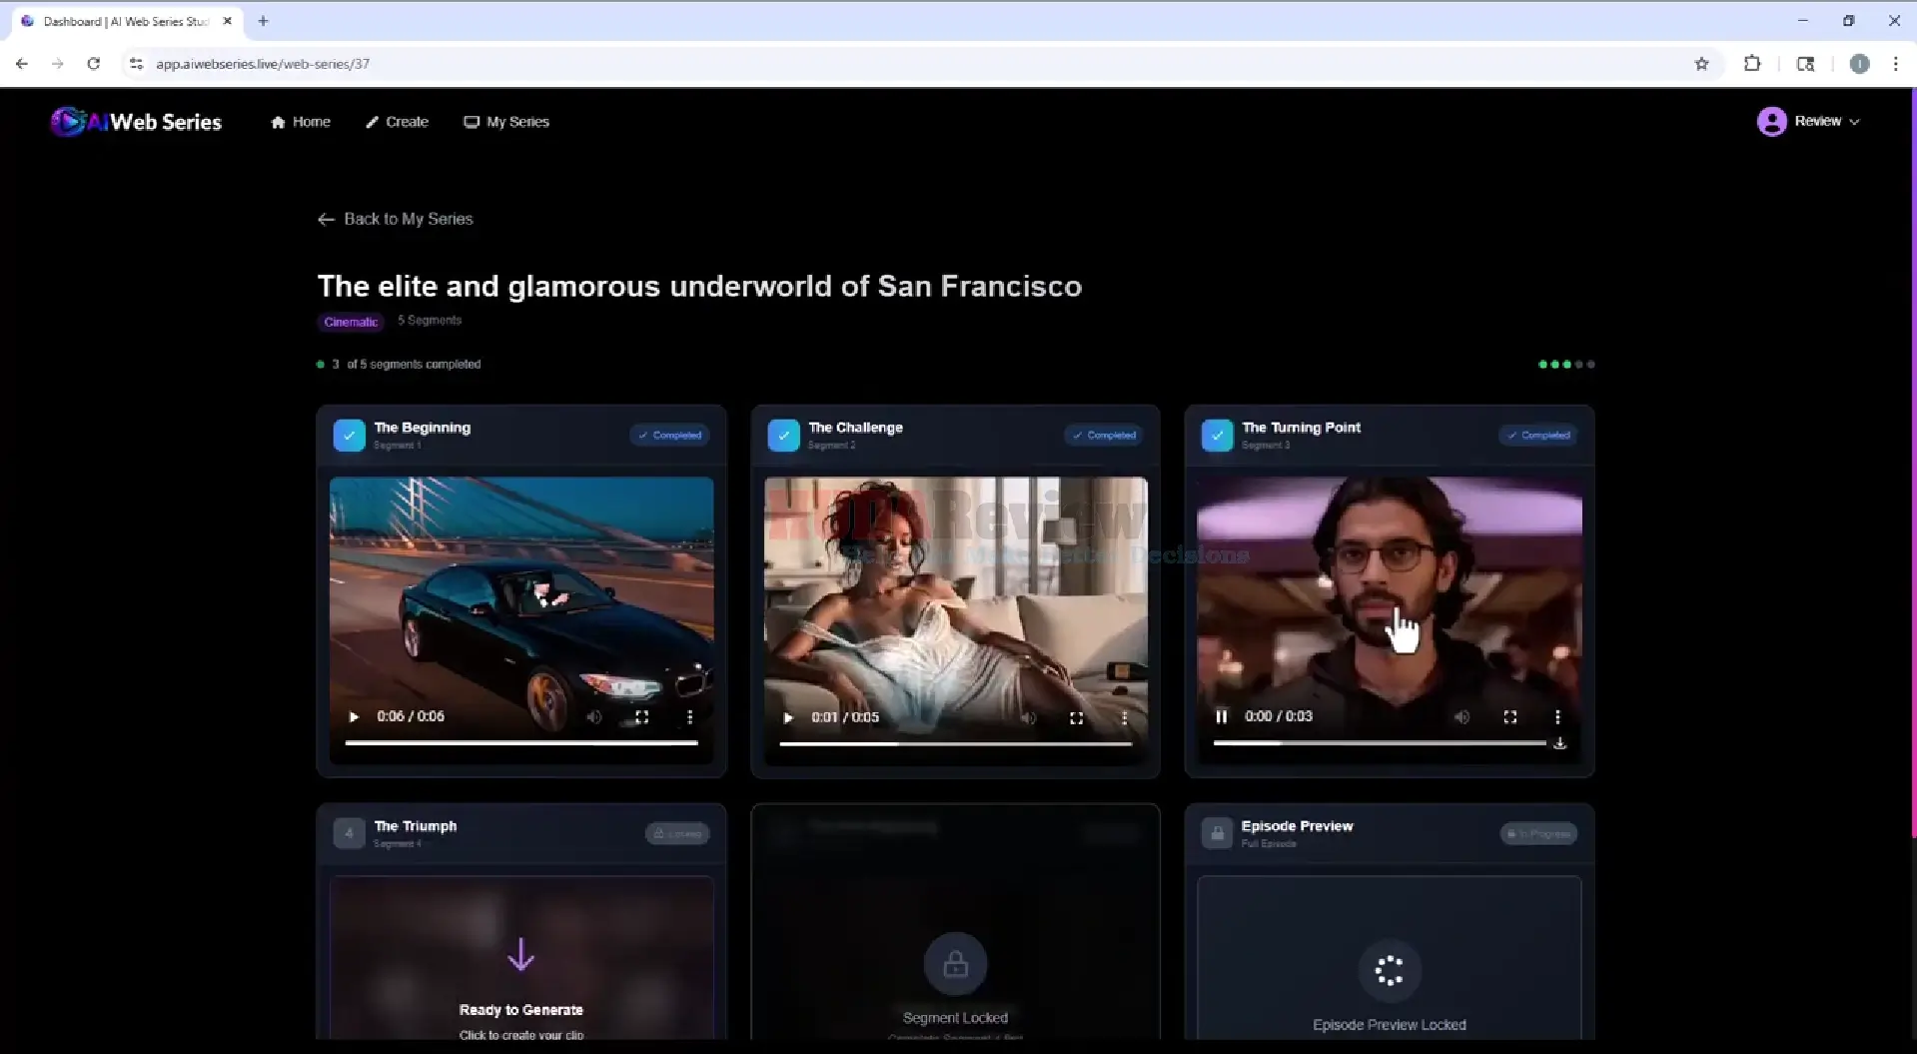Open the browser profile icon
Viewport: 1917px width, 1054px height.
1859,64
